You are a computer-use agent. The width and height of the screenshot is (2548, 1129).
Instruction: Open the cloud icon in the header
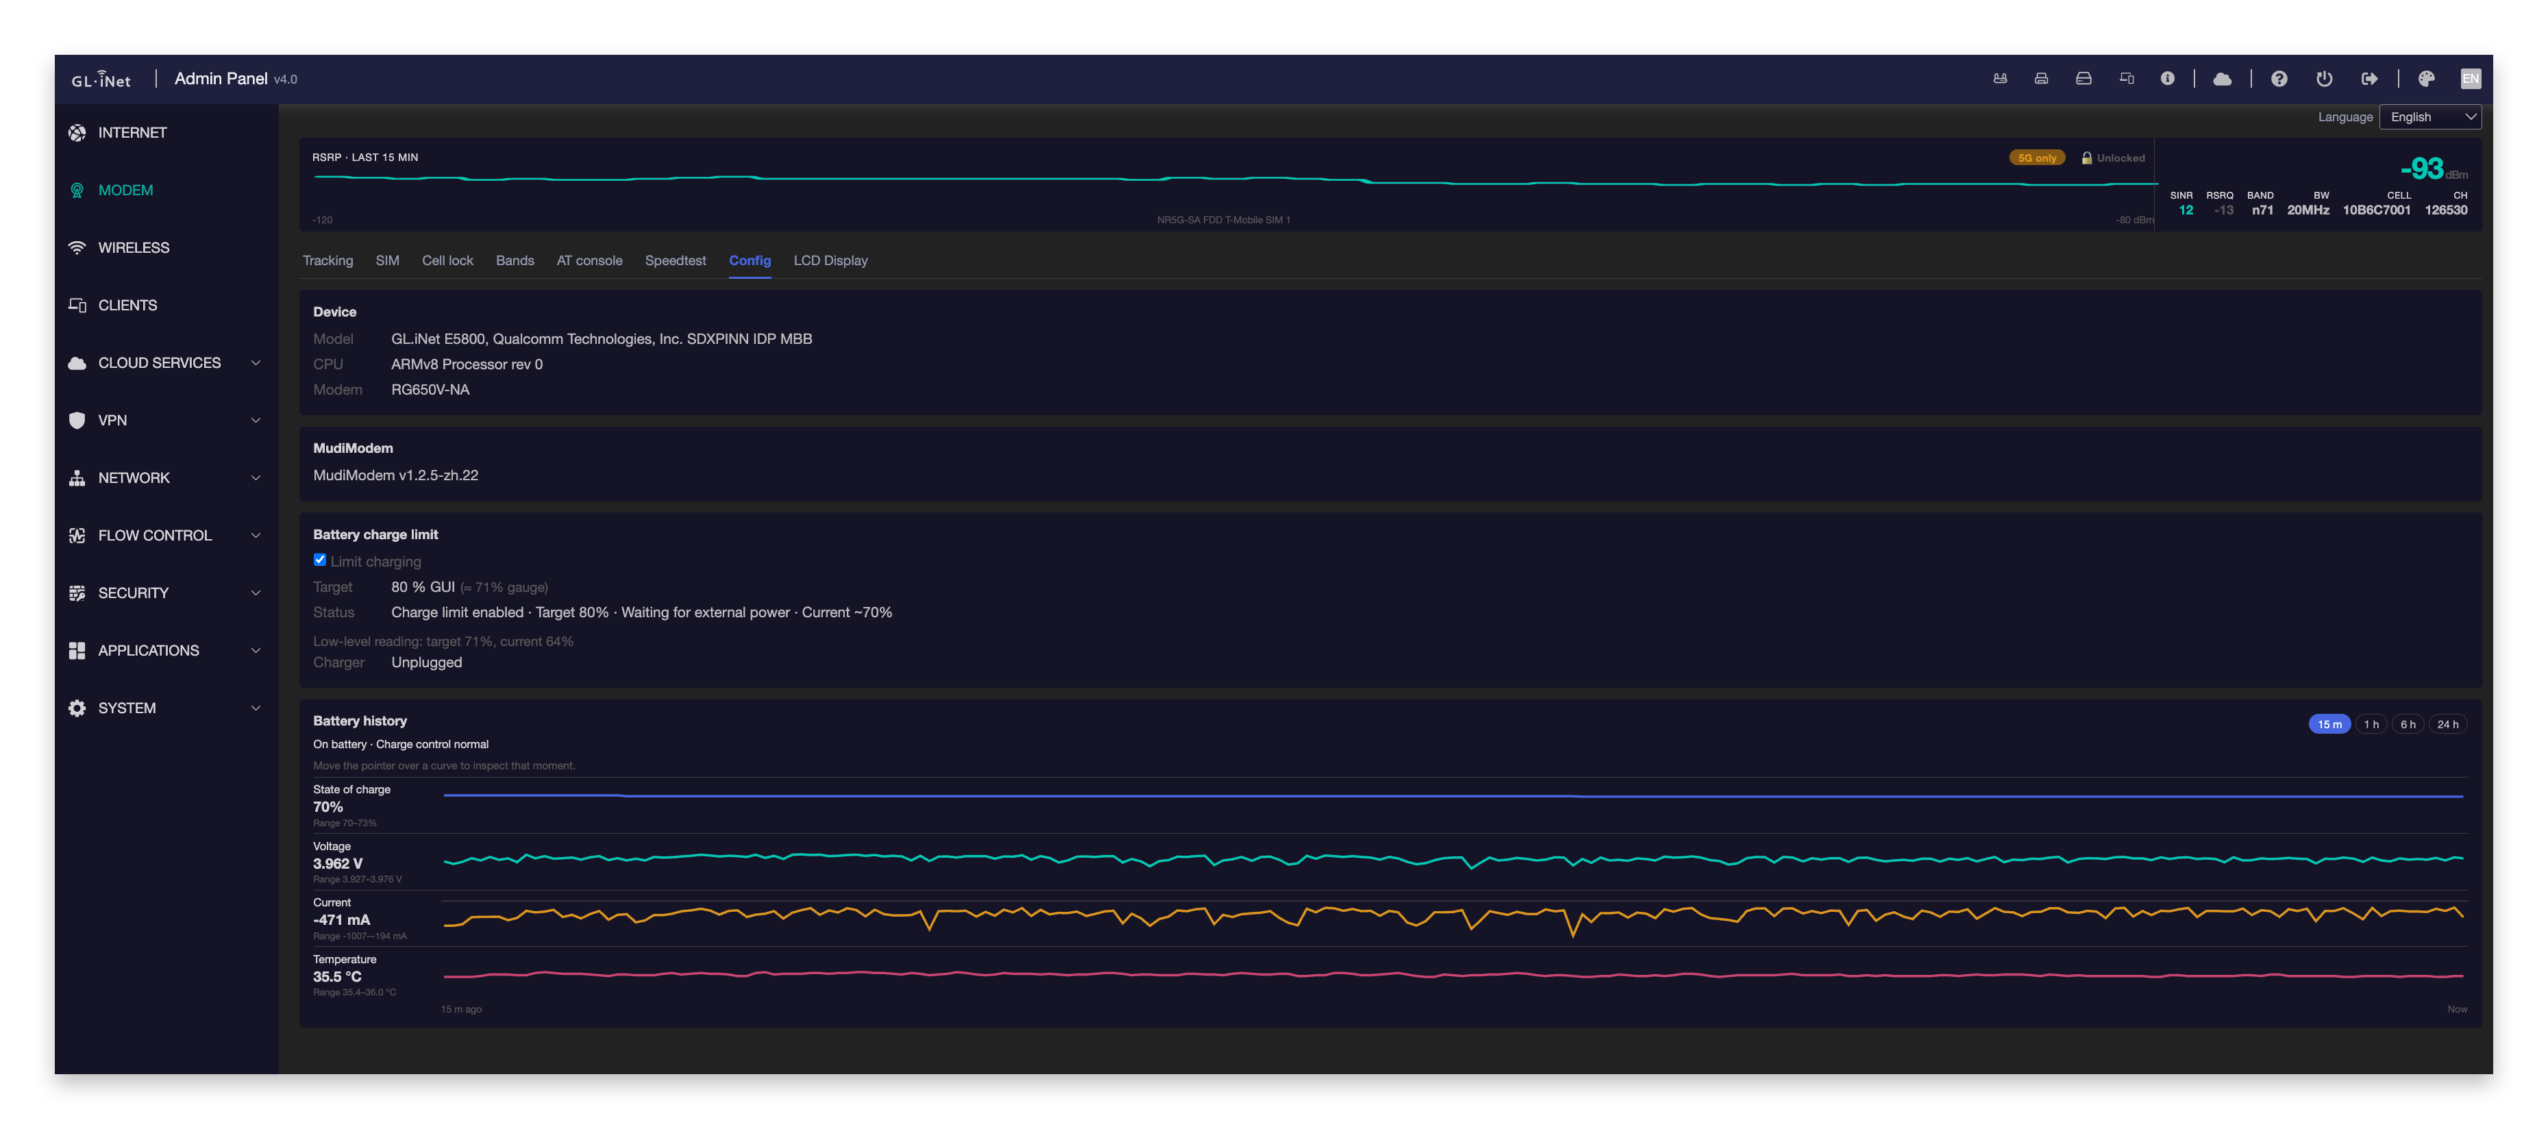(2222, 79)
